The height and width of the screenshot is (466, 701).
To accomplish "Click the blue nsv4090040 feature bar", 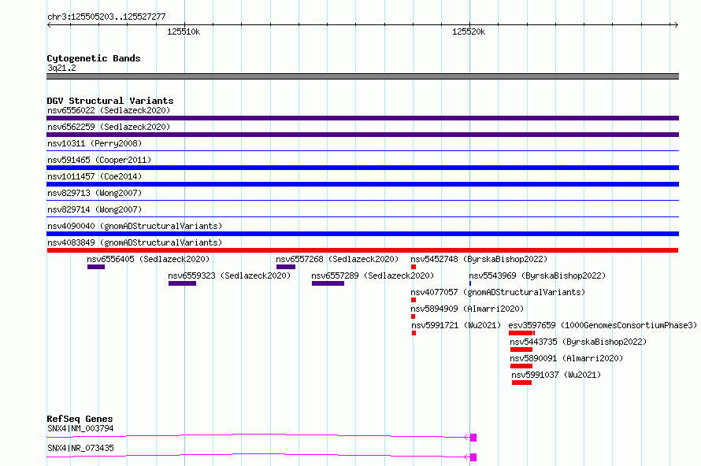I will point(362,234).
